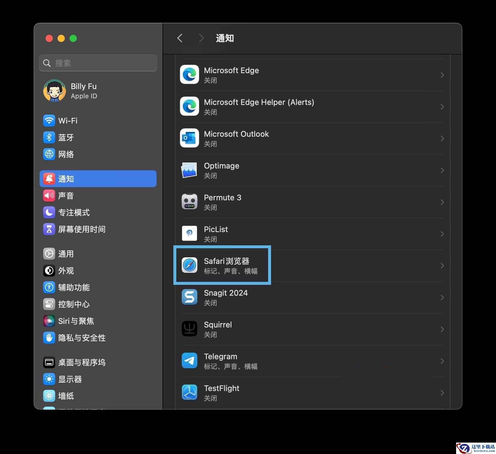Viewport: 496px width, 454px height.
Task: Click the 墙纸 flower icon
Action: 49,396
